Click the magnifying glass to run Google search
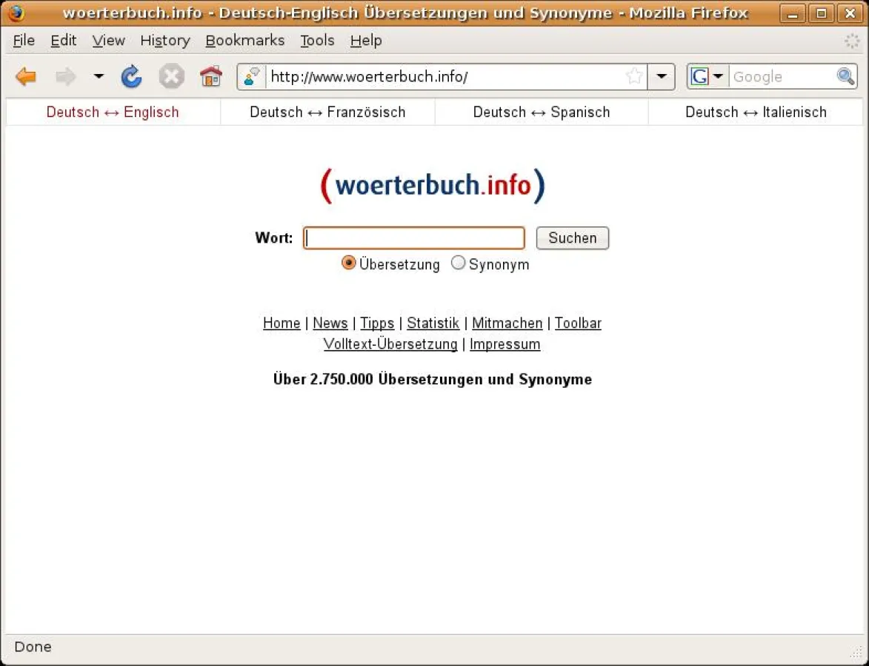The height and width of the screenshot is (666, 869). pyautogui.click(x=845, y=76)
